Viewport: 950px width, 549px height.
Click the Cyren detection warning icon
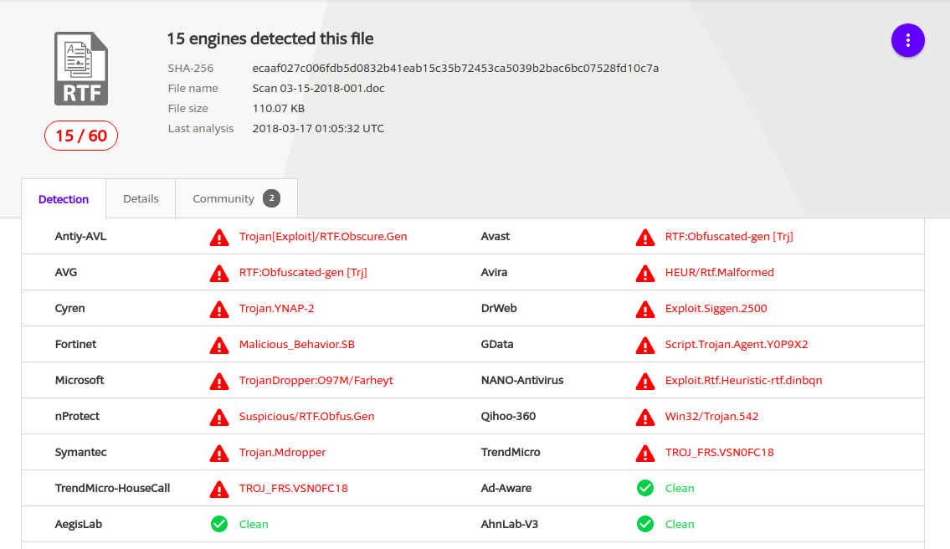pyautogui.click(x=219, y=309)
